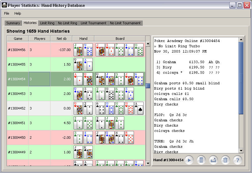Screen dimensions: 252x173
Task: Delete the hand using the trash icon
Action: [225, 160]
